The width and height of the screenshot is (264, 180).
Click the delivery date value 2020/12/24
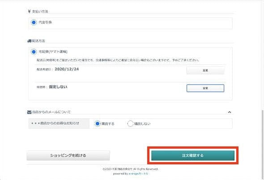(x=67, y=69)
